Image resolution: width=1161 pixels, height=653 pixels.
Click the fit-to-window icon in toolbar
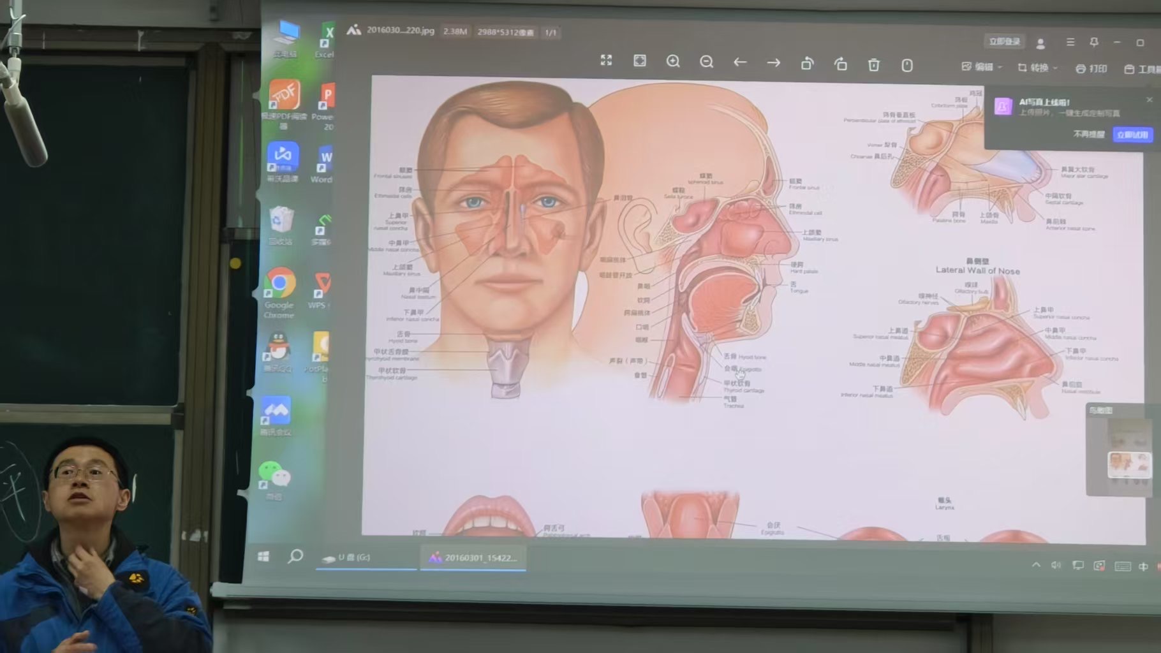[x=639, y=61]
